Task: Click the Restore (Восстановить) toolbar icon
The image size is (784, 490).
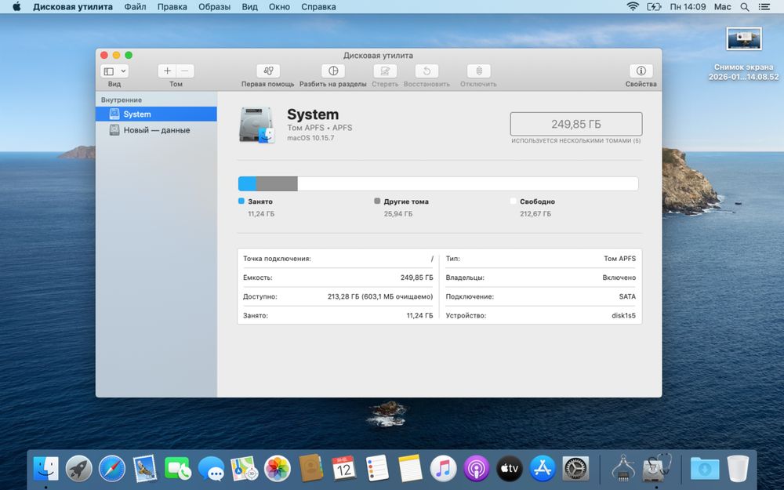Action: pos(426,71)
